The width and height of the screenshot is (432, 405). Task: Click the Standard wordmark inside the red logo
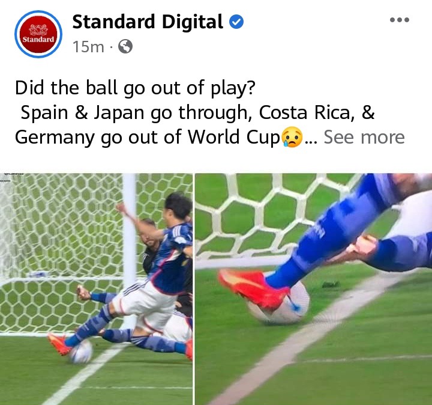[x=38, y=39]
